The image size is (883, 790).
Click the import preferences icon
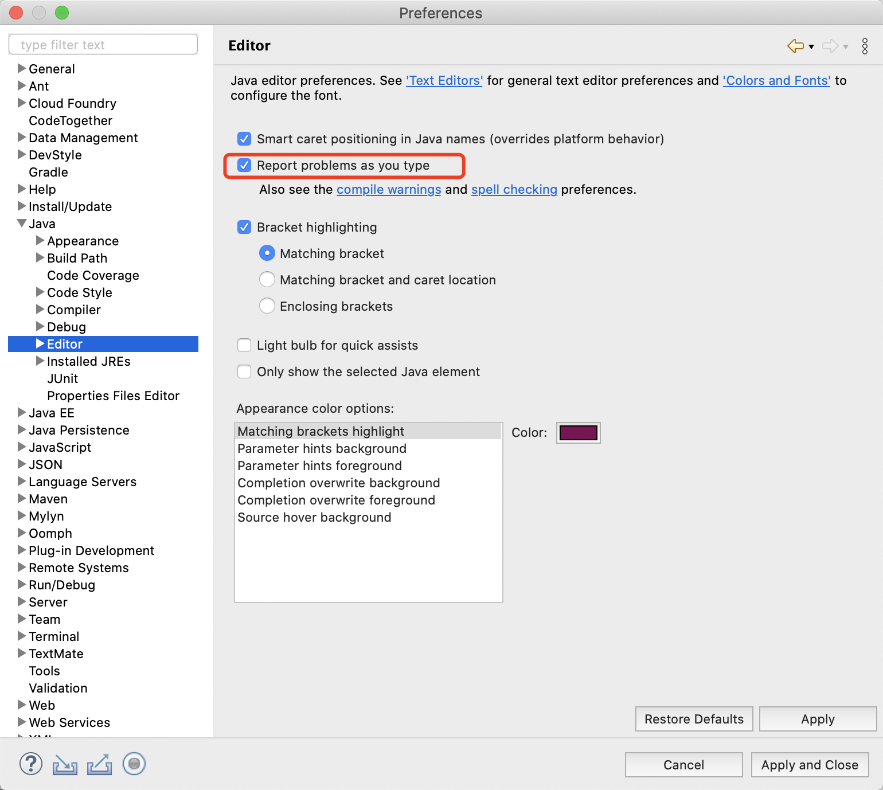(x=65, y=764)
